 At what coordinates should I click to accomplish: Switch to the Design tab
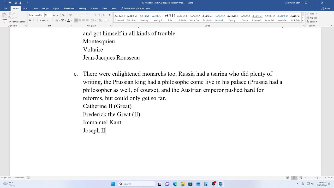[45, 8]
